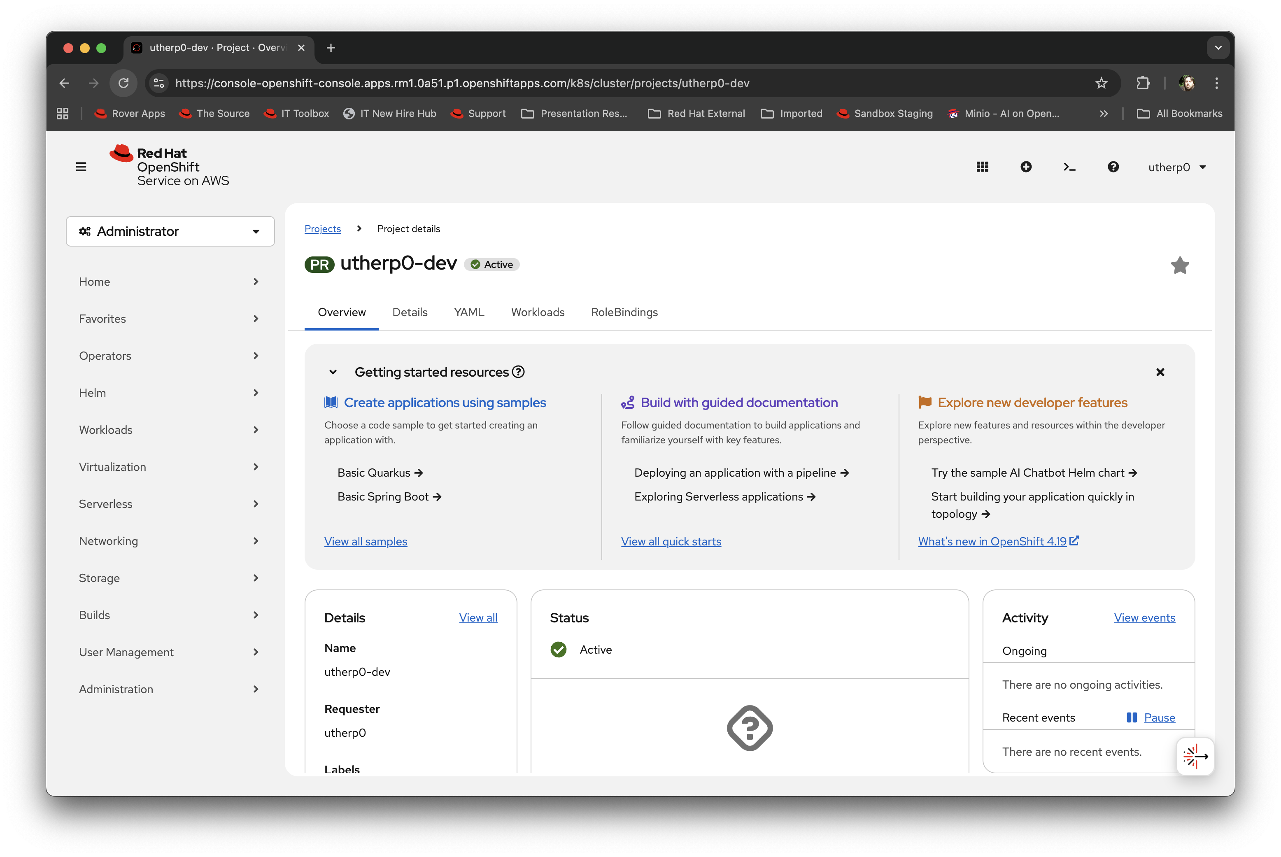Click the View all samples link

pyautogui.click(x=366, y=541)
